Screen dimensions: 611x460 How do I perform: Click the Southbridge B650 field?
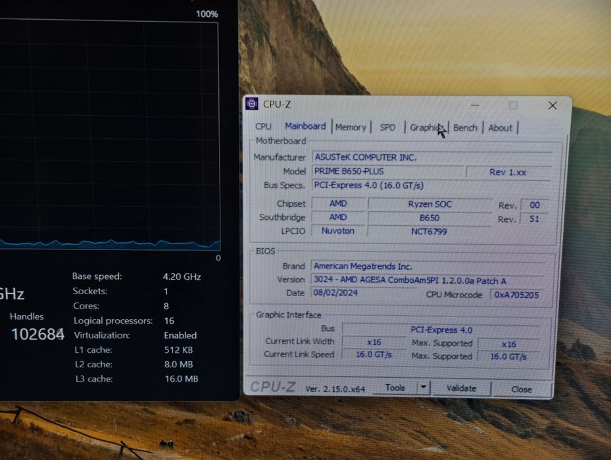(x=429, y=218)
